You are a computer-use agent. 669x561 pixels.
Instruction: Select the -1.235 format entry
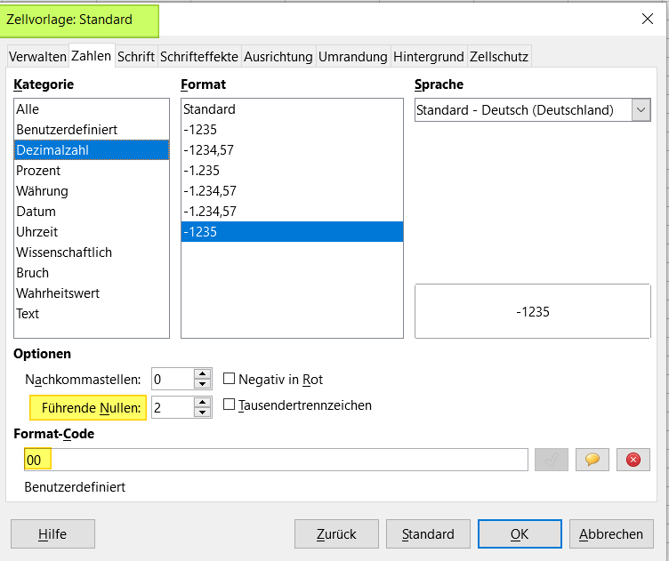(x=292, y=171)
